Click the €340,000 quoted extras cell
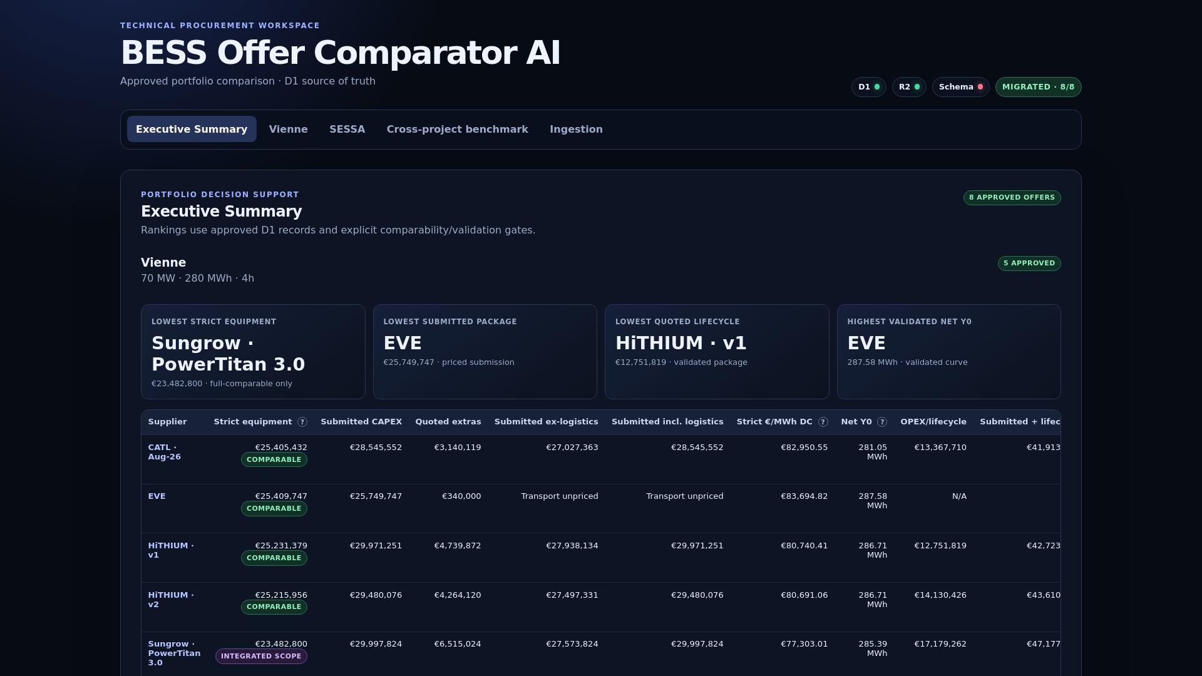Viewport: 1202px width, 676px height. (x=461, y=496)
